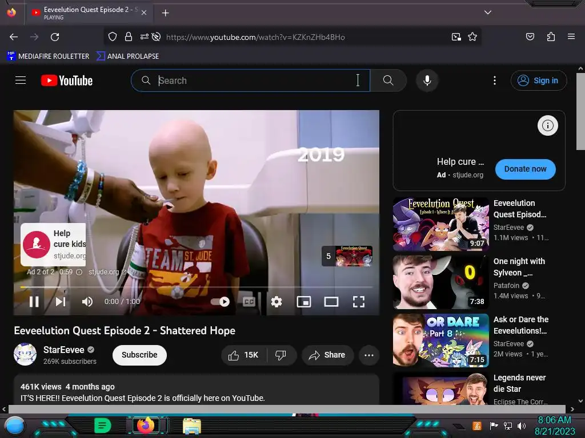This screenshot has width=585, height=438.
Task: Pause the video with the pause button
Action: coord(34,302)
